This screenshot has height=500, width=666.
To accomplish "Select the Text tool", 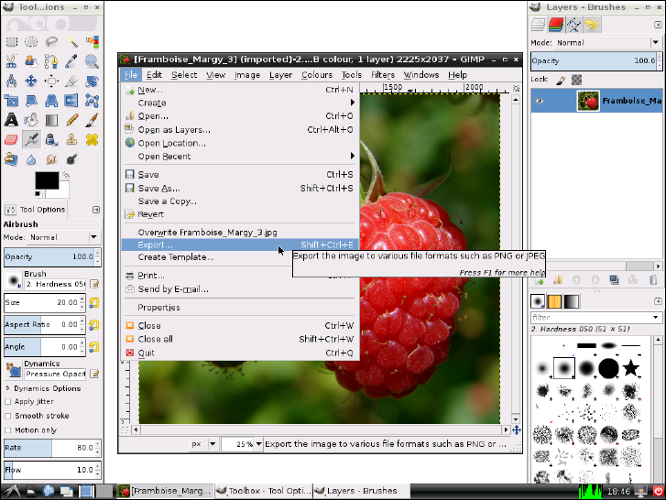I will 12,120.
